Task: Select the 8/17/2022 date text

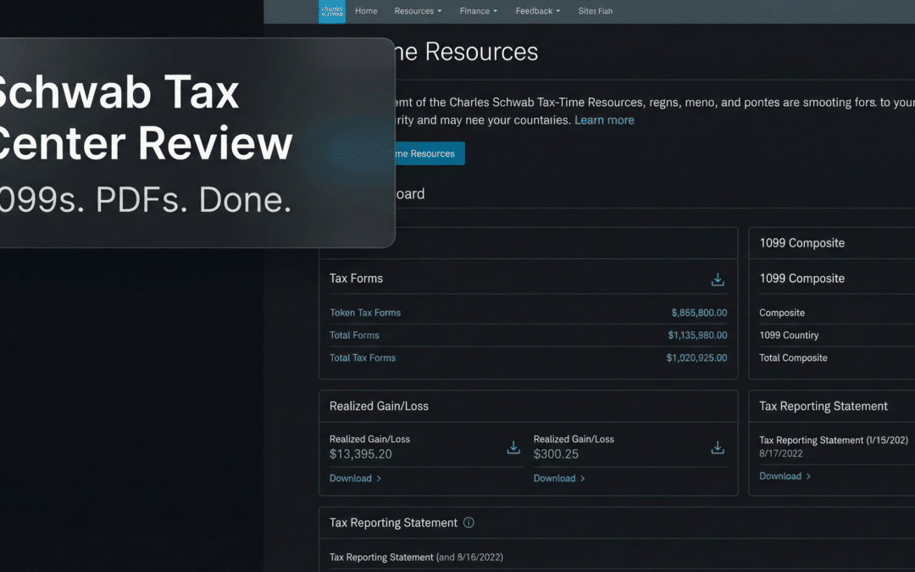Action: pyautogui.click(x=781, y=453)
